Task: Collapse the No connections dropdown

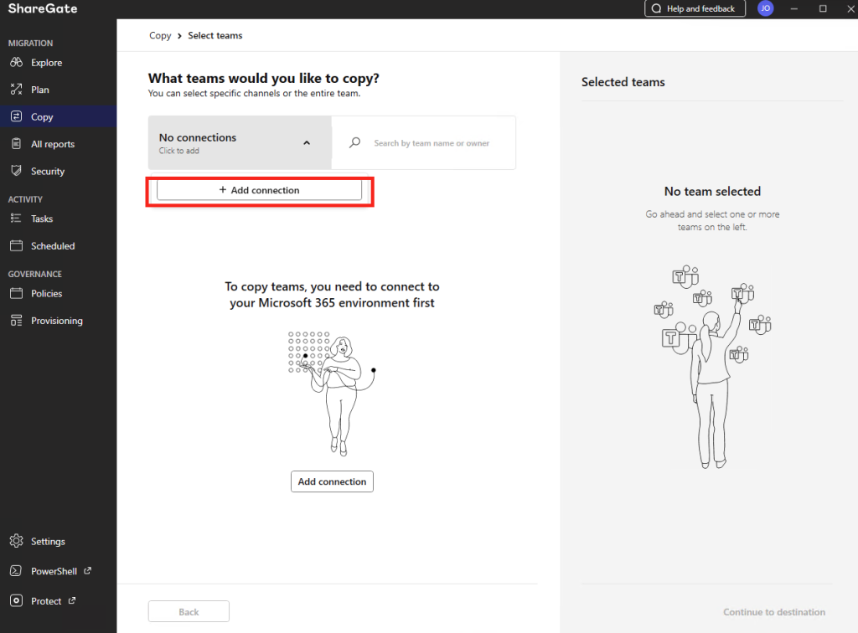Action: (240, 142)
